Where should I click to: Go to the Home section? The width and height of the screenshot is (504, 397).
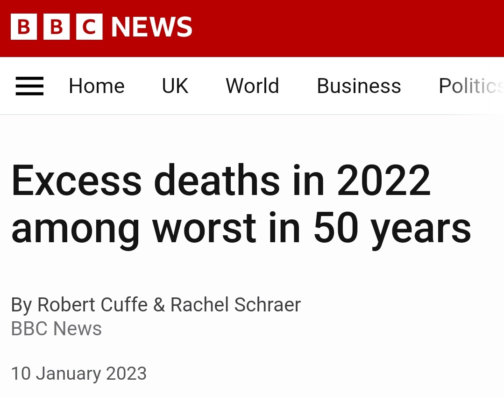pos(97,87)
